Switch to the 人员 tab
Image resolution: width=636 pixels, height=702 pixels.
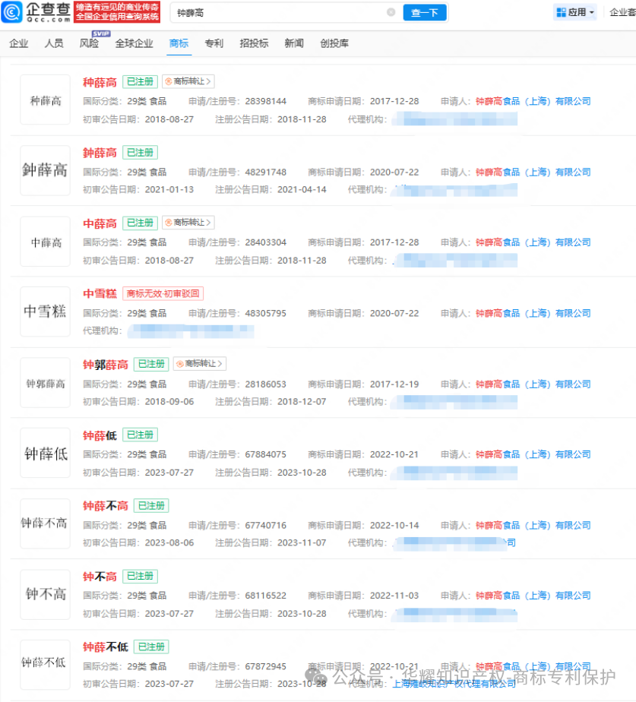pos(54,43)
